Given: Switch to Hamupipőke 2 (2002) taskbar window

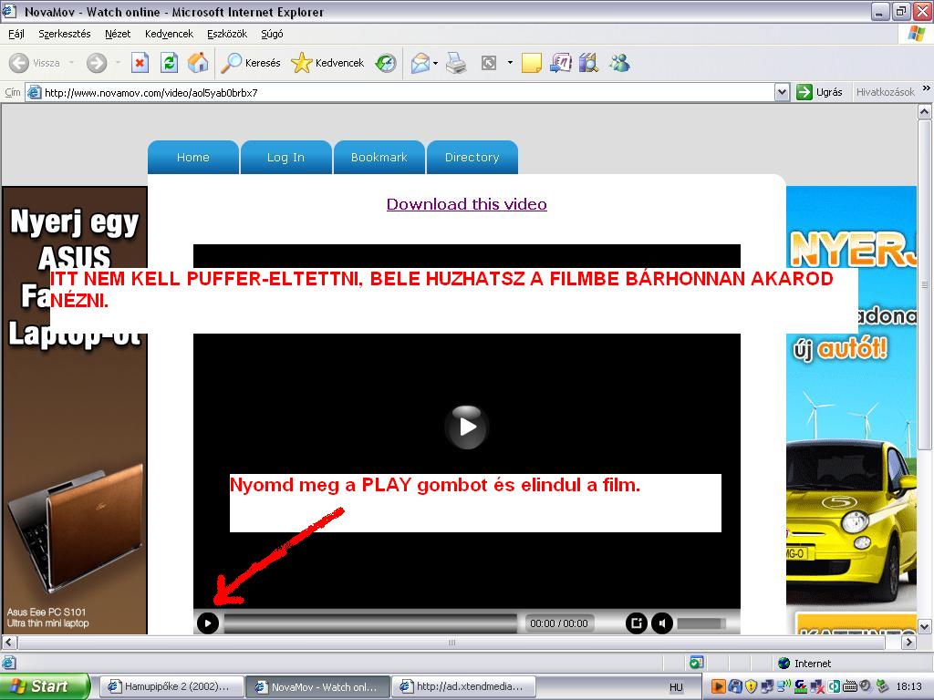Looking at the screenshot, I should (171, 686).
